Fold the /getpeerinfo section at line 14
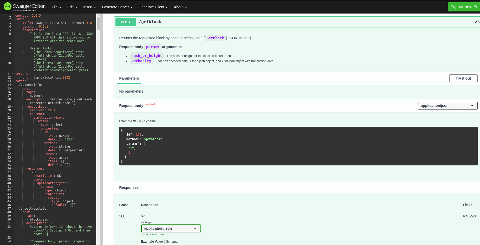 click(12, 85)
